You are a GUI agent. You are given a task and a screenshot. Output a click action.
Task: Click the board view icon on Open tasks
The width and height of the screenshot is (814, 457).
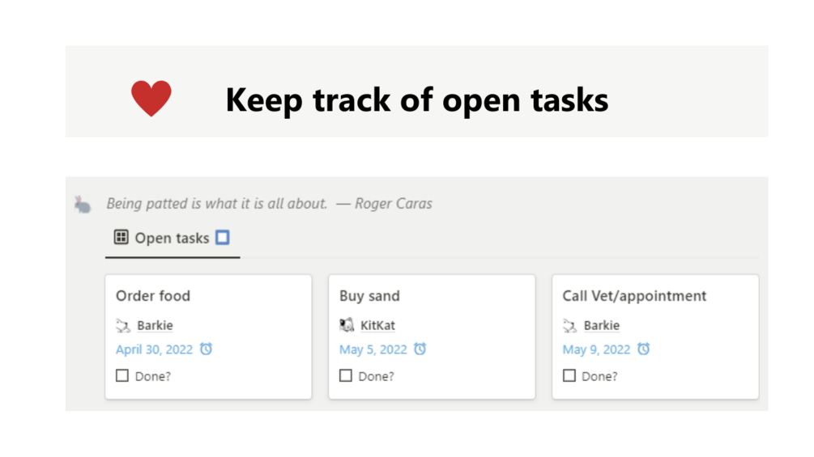pos(121,237)
